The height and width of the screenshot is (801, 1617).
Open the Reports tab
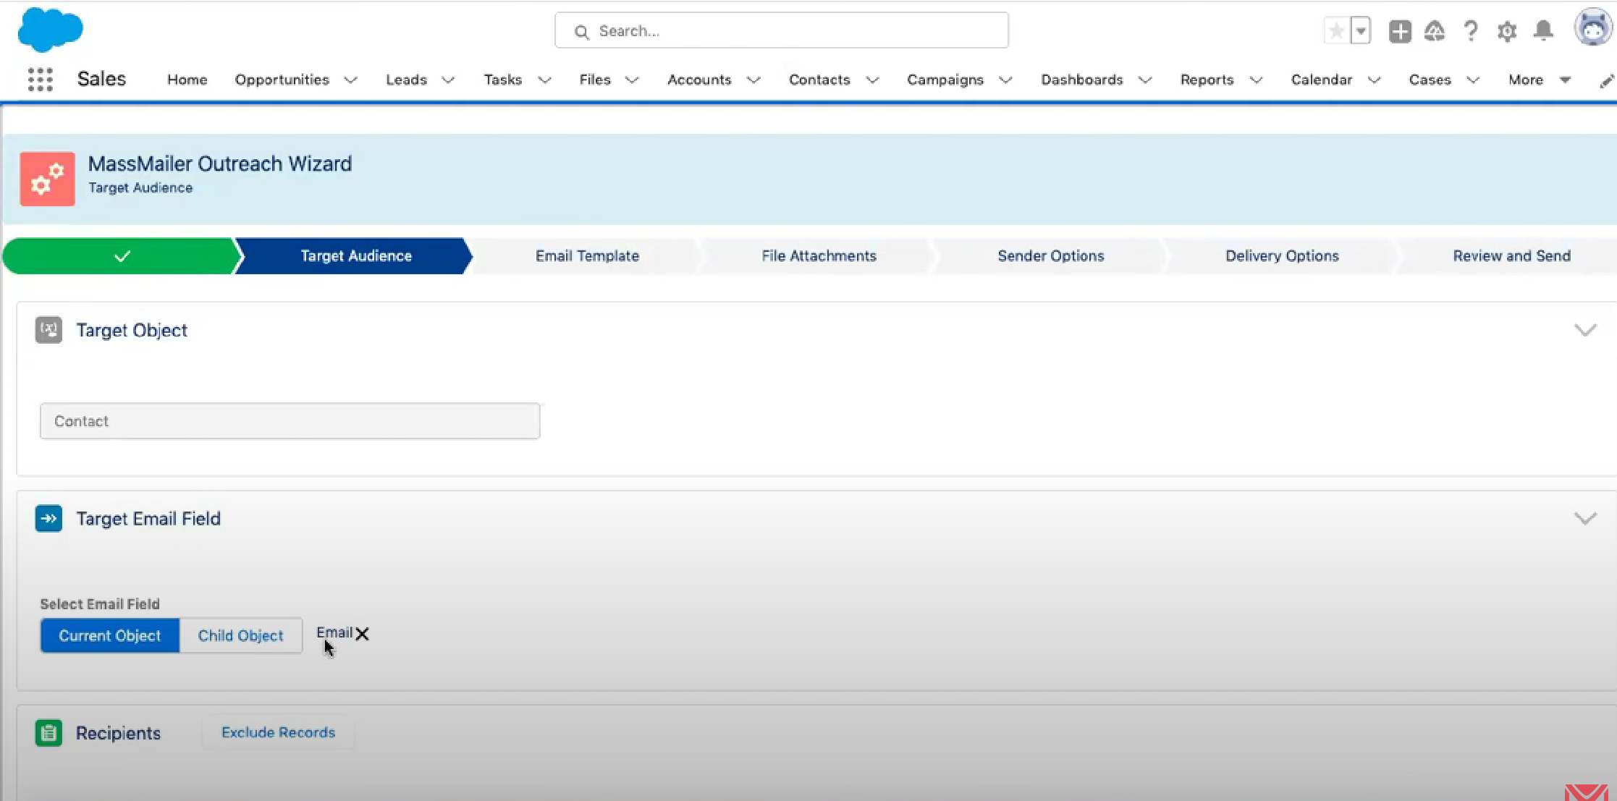[x=1207, y=80]
